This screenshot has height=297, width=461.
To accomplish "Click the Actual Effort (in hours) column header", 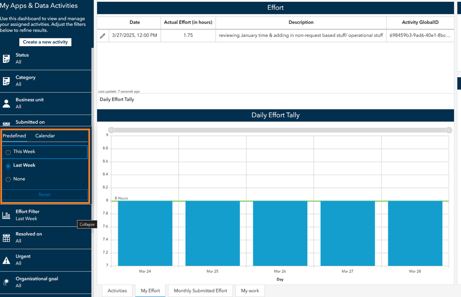I will (x=188, y=22).
